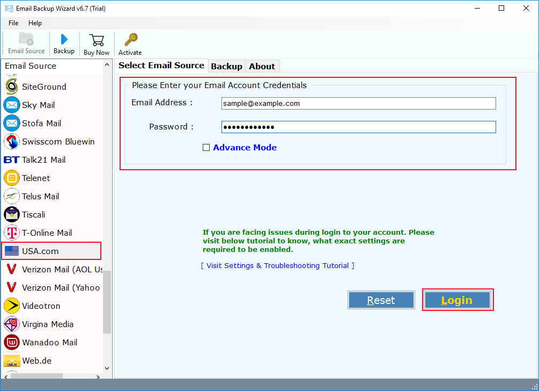Select the T-Online Mail entry text
Viewport: 539px width, 391px height.
coord(47,233)
